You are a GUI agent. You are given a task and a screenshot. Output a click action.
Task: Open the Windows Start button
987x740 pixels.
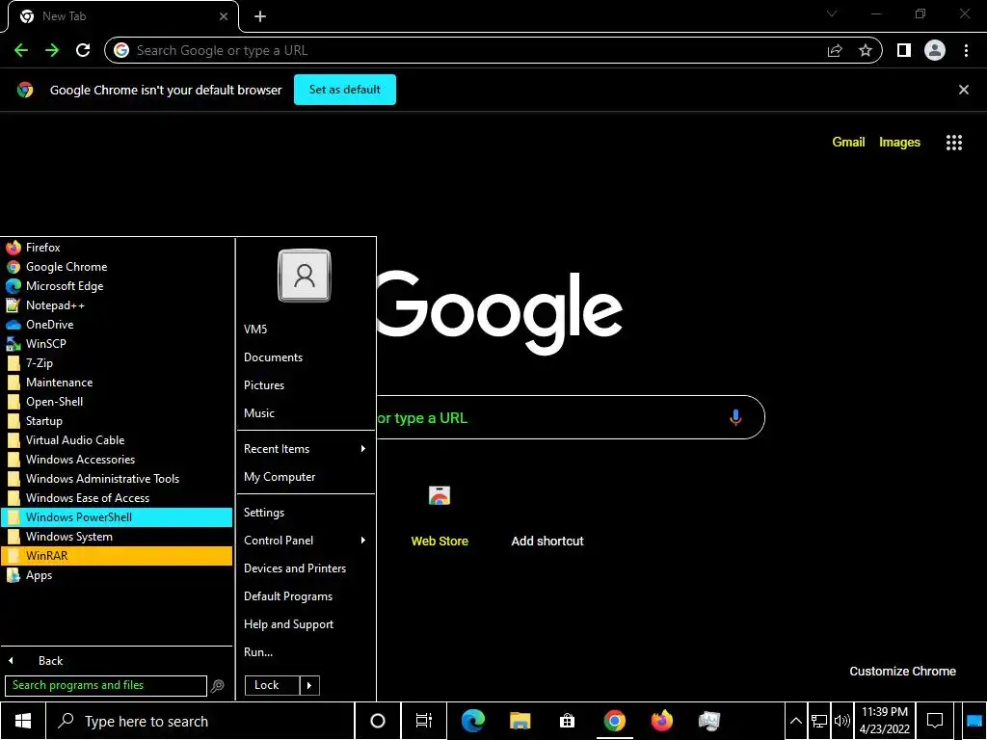[23, 721]
